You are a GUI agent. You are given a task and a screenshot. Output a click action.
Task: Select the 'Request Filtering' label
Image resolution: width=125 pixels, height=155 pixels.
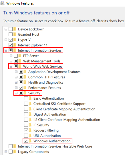[x=46, y=130]
